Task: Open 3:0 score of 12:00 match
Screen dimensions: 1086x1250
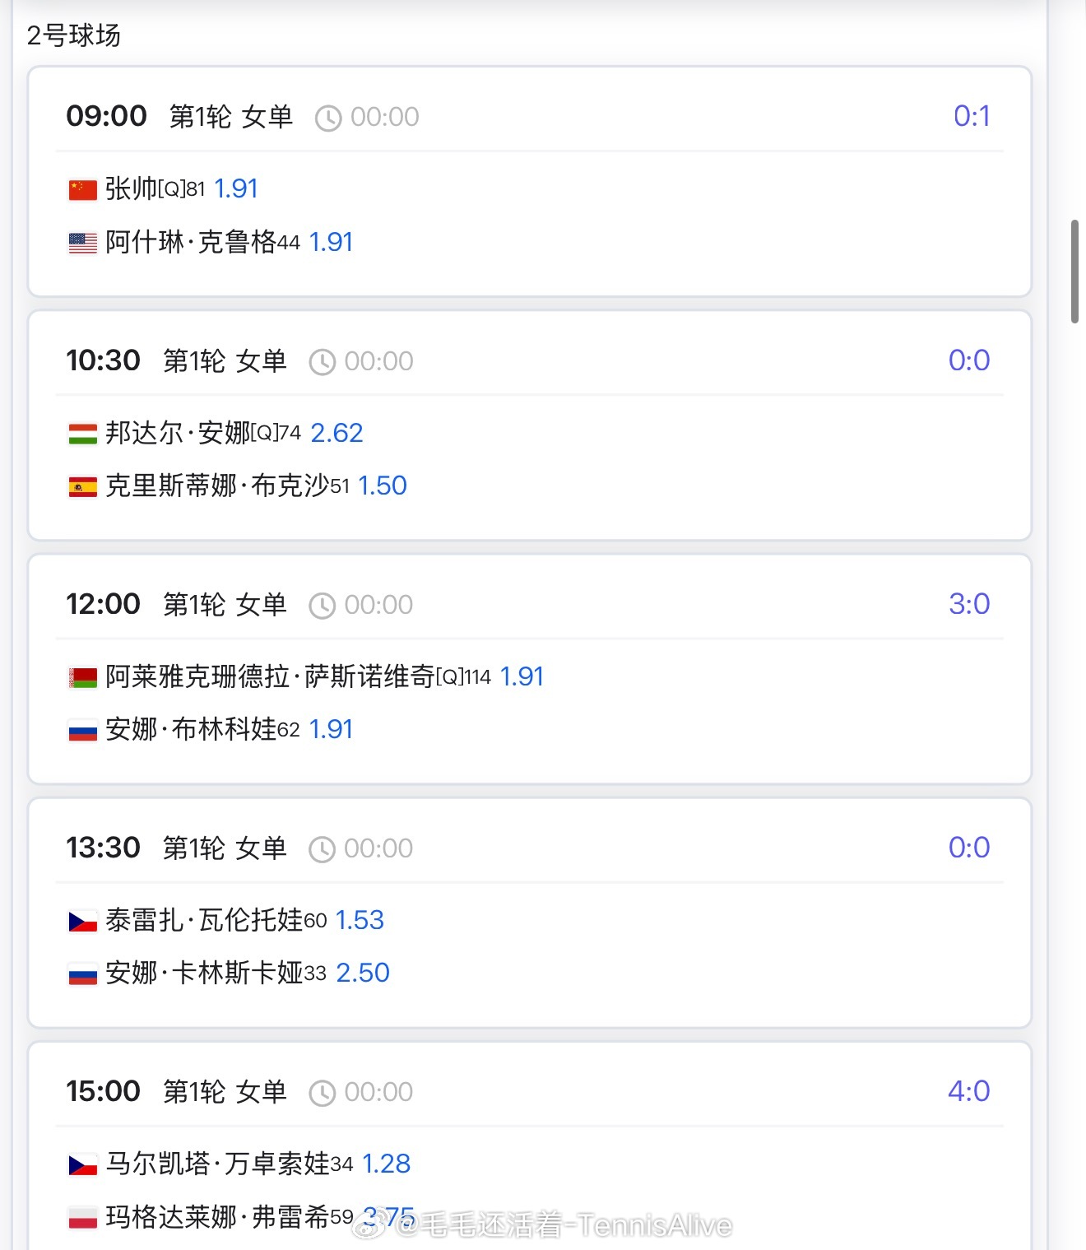Action: [x=969, y=604]
